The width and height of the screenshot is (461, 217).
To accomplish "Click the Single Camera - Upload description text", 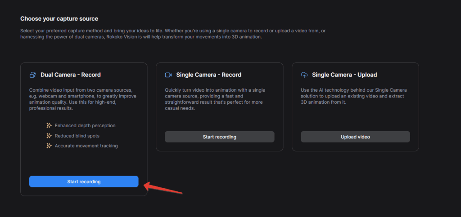I will pos(354,96).
